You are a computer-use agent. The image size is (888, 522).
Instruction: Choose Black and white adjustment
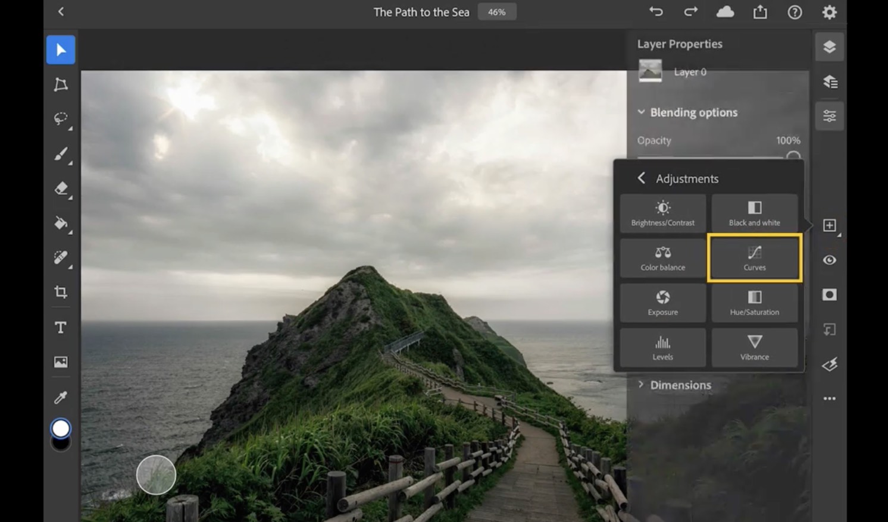755,214
